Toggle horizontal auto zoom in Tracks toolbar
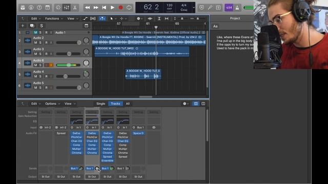This screenshot has width=328, height=184. 167,18
